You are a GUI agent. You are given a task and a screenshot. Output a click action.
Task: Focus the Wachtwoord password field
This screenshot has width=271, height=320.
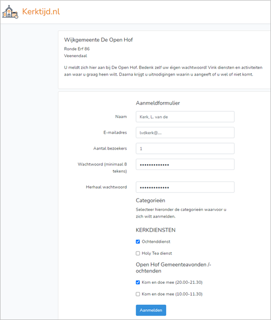(185, 164)
